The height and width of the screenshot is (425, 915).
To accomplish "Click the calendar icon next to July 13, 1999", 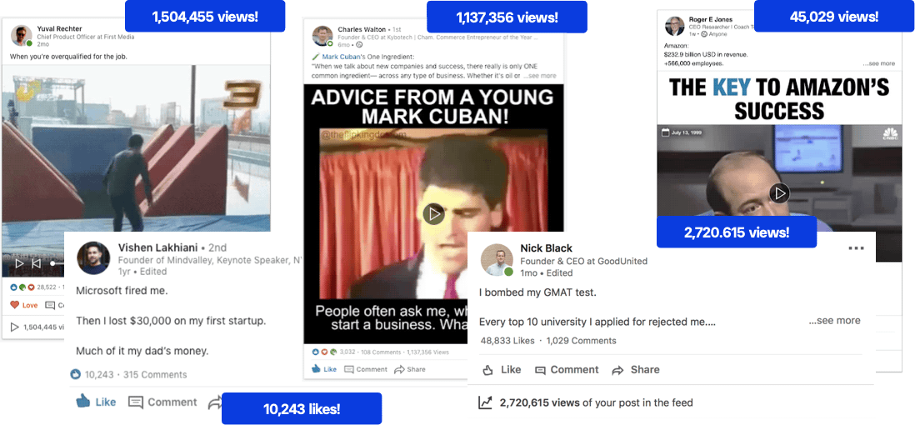I will point(665,132).
